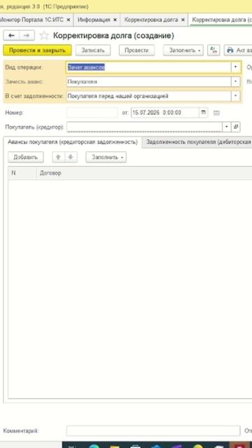This screenshot has width=252, height=448.
Task: Expand the Покупатель (кредитор) dropdown arrow
Action: click(x=227, y=127)
